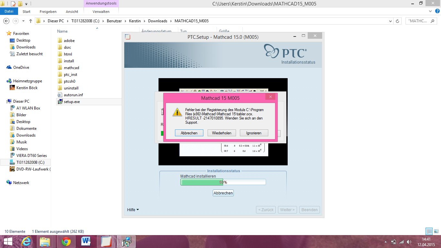Click the Explorer forward arrow button

15,21
